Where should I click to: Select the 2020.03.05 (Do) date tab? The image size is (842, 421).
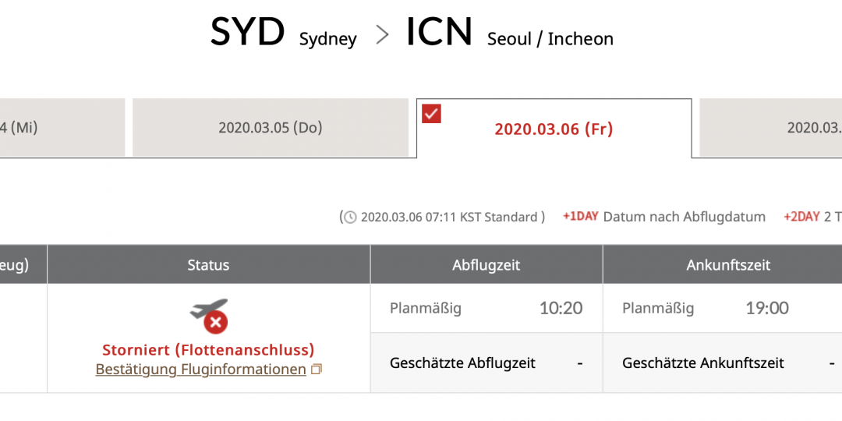coord(271,128)
